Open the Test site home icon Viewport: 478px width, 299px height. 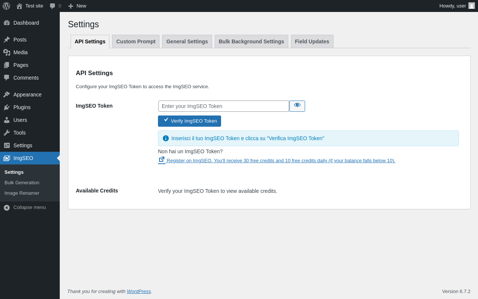(19, 6)
